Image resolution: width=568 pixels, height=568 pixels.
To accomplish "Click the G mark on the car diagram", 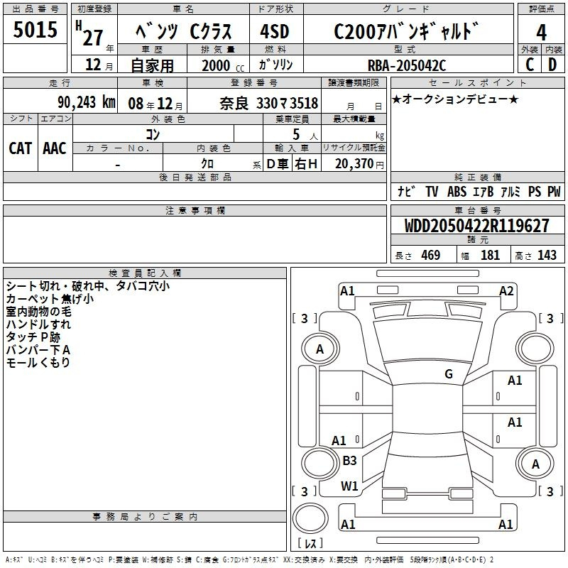I will 448,374.
